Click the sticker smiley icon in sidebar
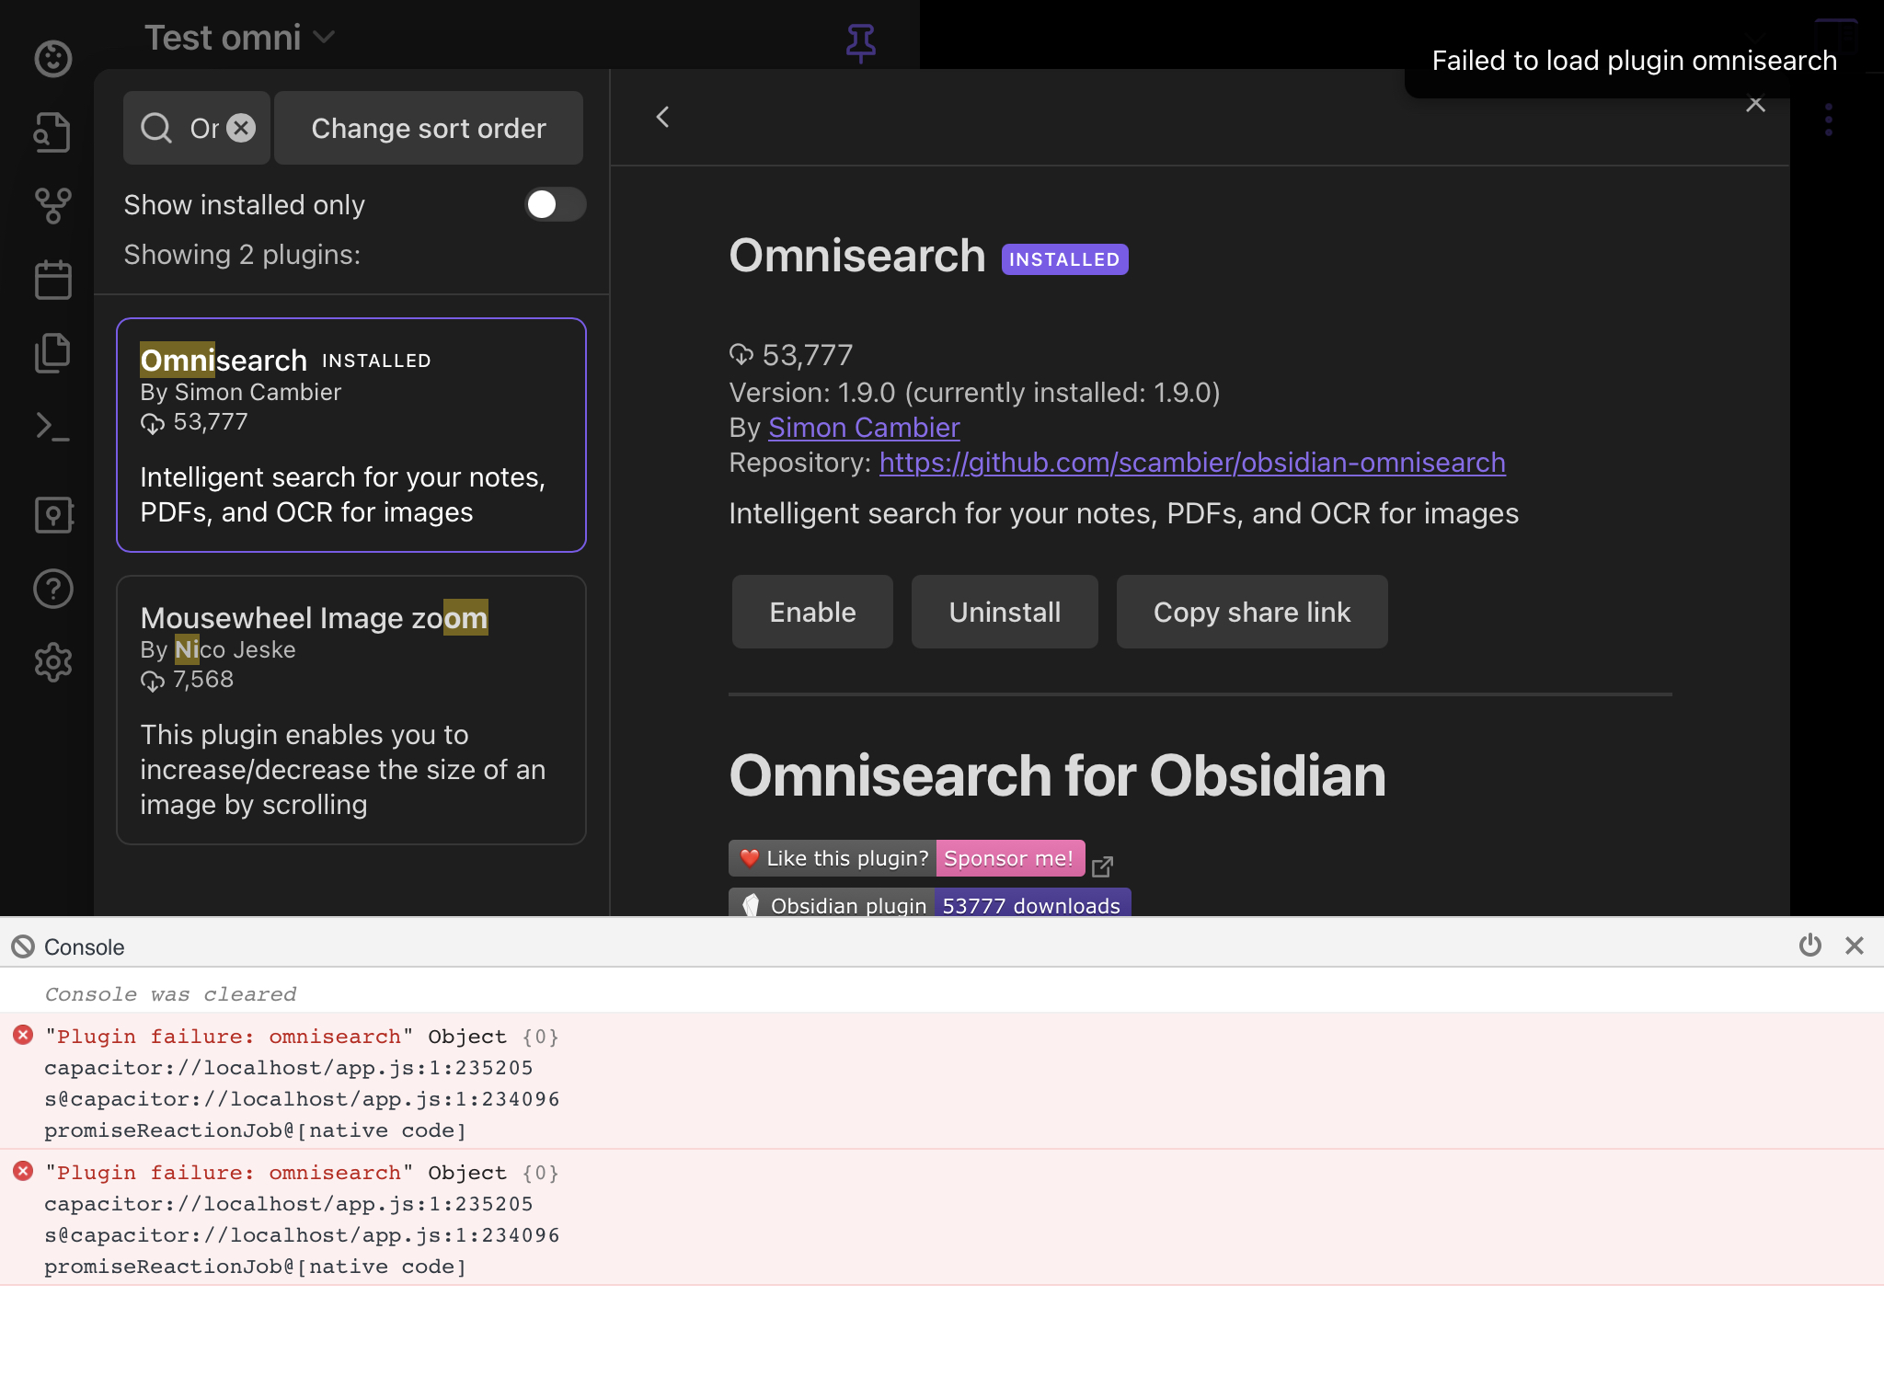The image size is (1884, 1376). click(x=52, y=58)
